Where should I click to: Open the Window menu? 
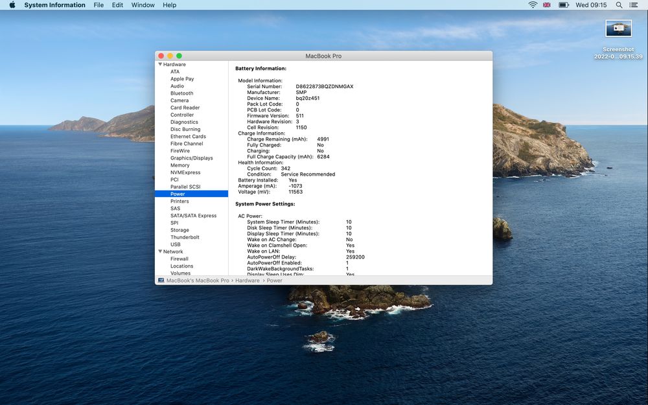tap(143, 5)
